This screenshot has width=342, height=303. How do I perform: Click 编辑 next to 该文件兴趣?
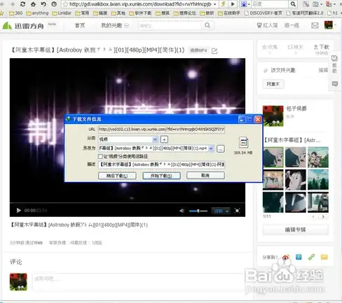(x=323, y=70)
